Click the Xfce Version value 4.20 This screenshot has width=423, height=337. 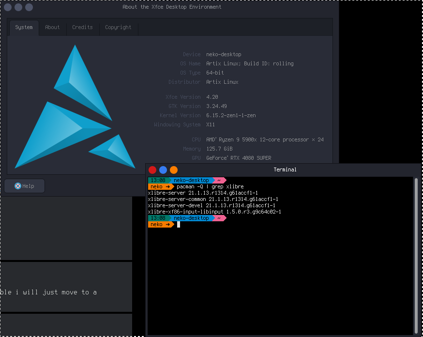point(212,97)
